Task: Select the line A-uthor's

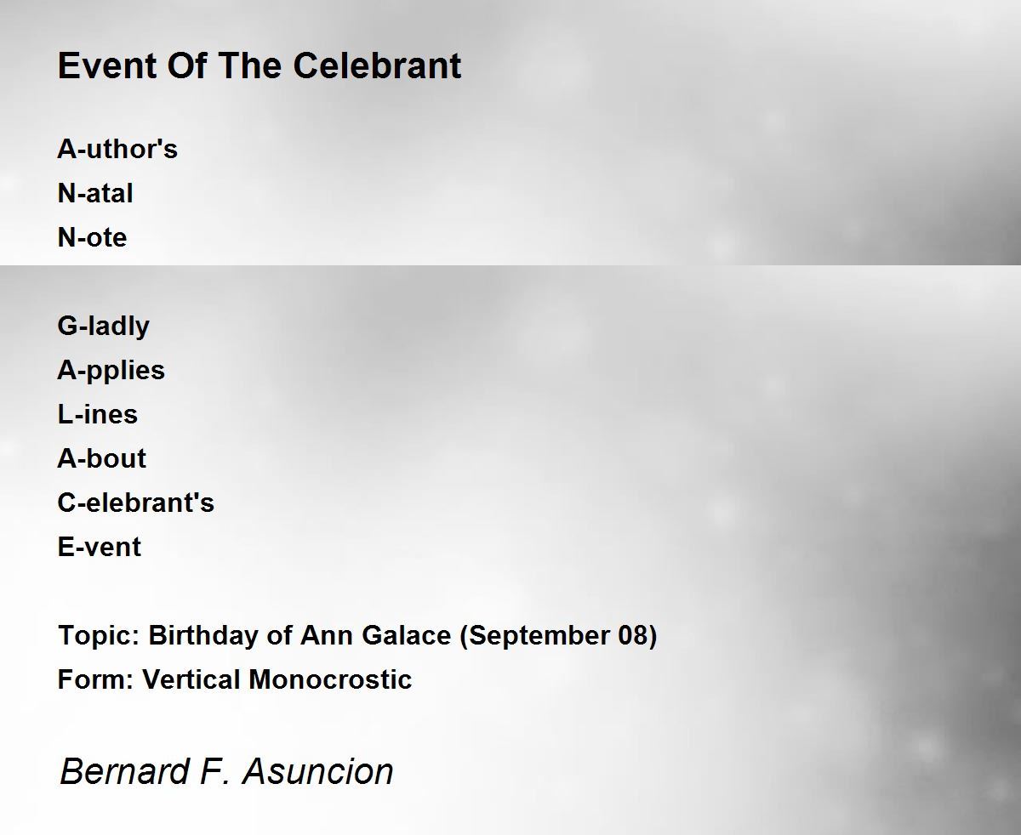Action: click(x=117, y=149)
